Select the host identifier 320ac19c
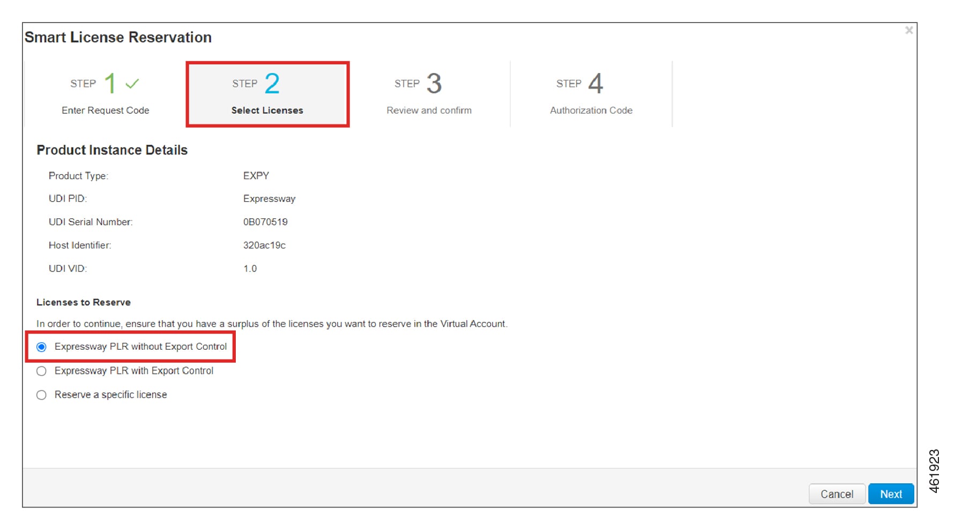 [x=264, y=245]
